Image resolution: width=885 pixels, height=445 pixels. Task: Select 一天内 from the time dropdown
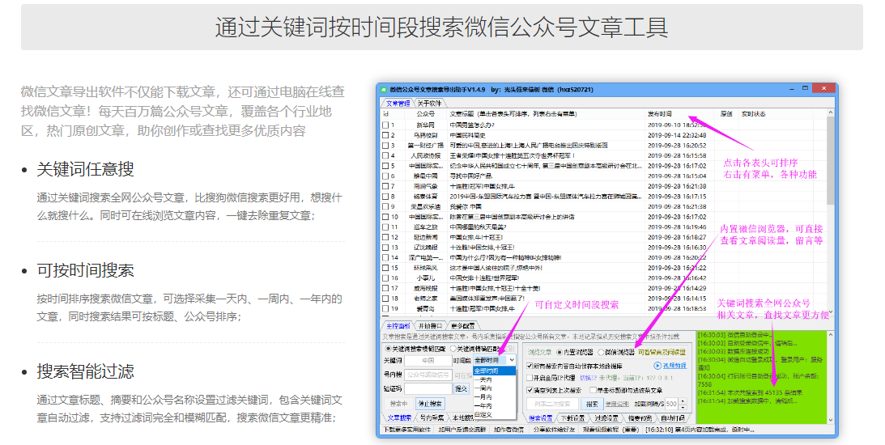pos(494,379)
